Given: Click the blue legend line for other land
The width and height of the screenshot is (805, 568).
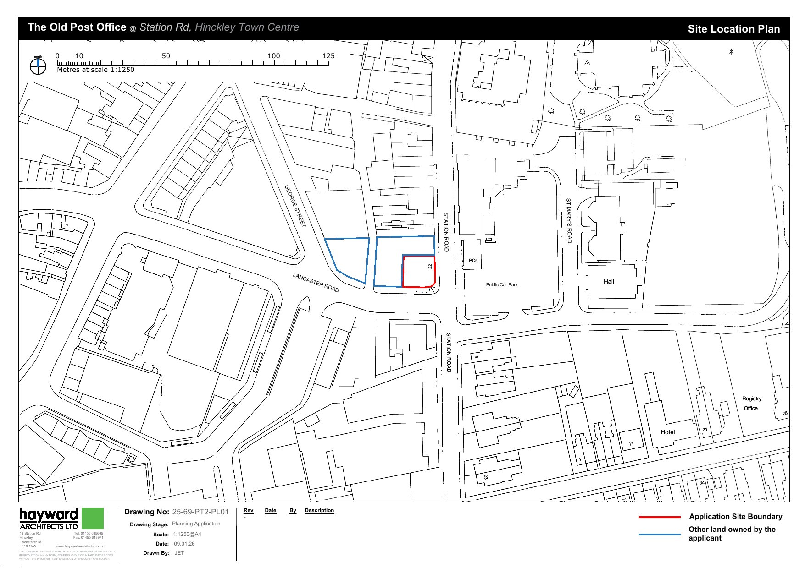Looking at the screenshot, I should (659, 534).
